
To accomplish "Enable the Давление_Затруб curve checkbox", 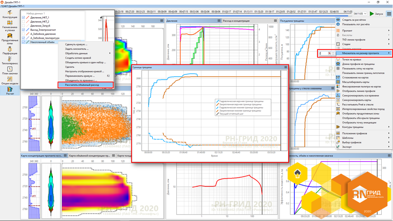I will pos(24,26).
